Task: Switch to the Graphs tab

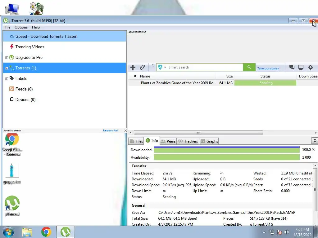Action: coord(209,141)
